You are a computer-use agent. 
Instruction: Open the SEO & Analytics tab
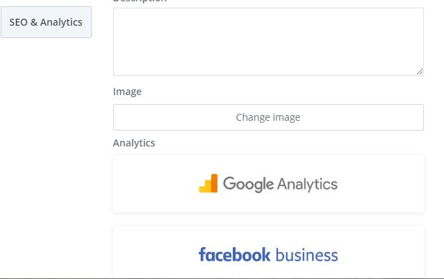tap(46, 22)
